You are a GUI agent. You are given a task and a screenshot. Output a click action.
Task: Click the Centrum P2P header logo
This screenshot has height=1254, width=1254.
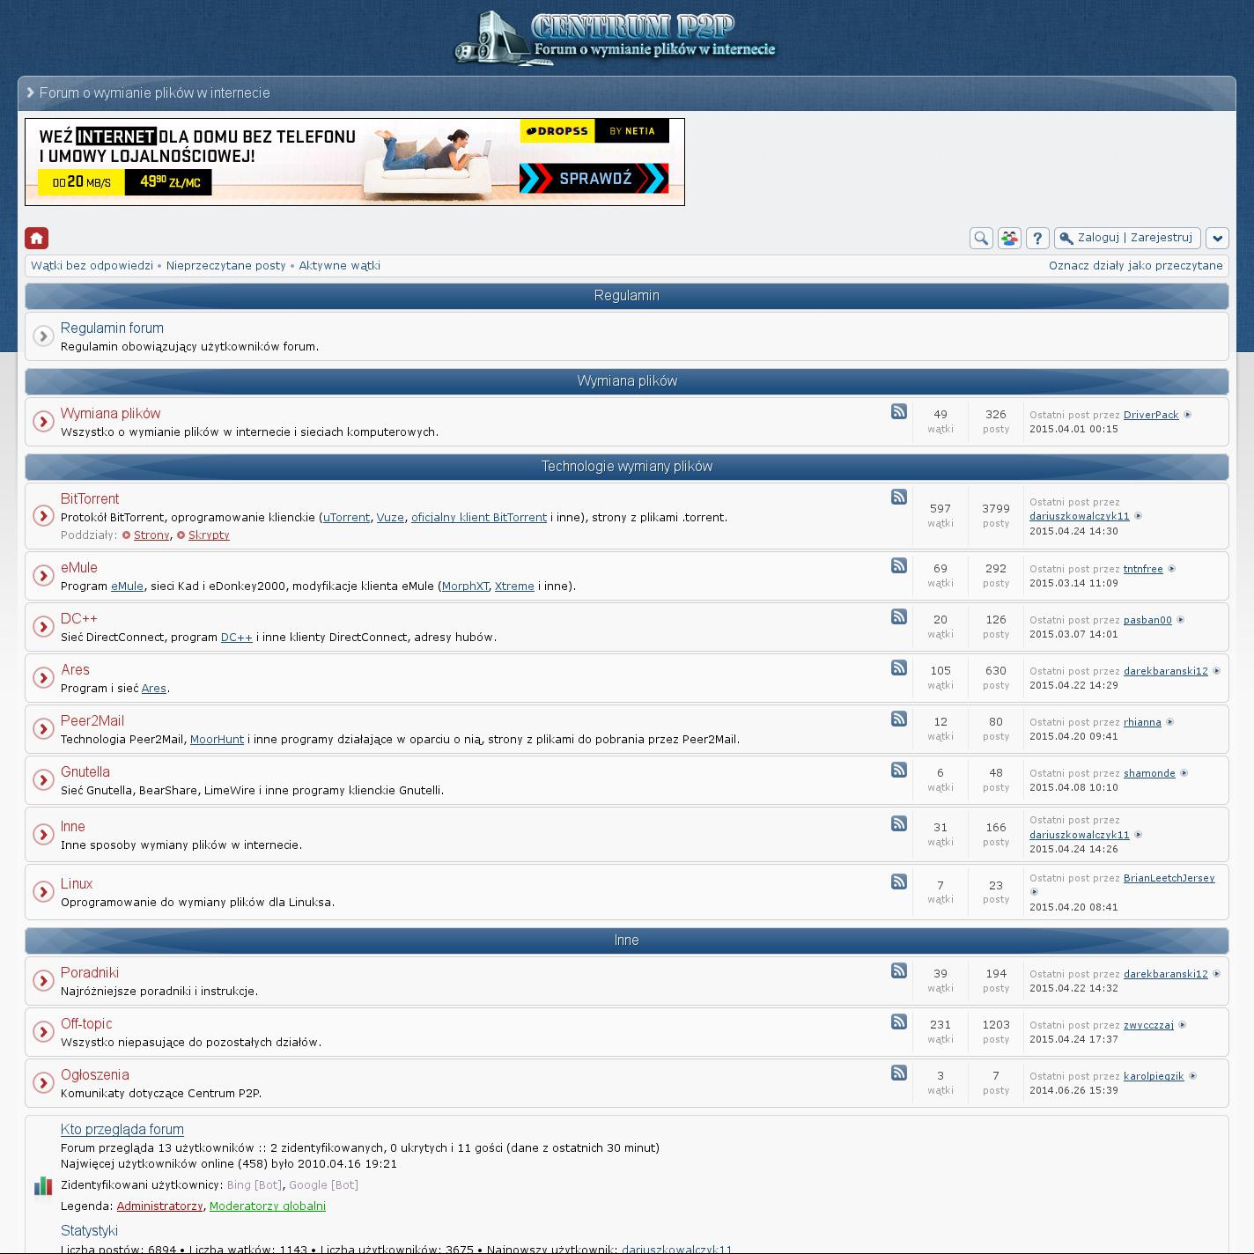616,38
